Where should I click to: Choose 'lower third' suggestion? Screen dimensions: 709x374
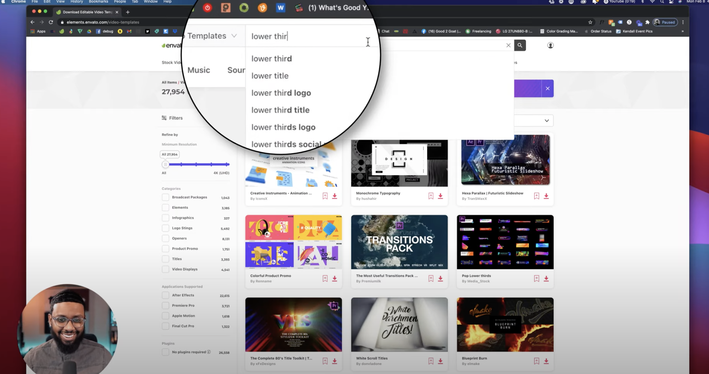coord(272,58)
